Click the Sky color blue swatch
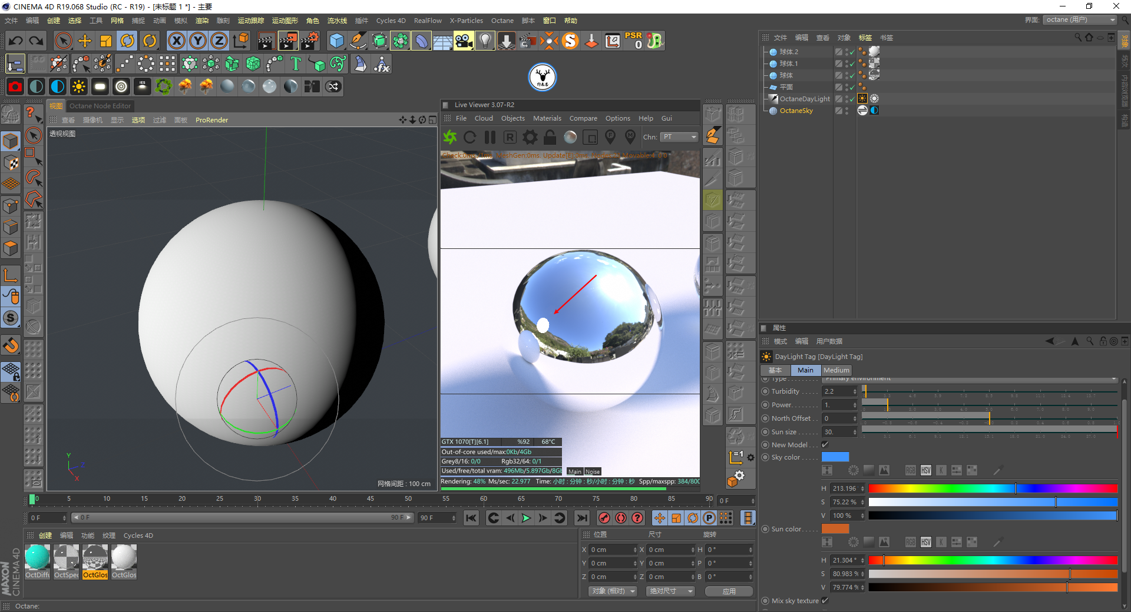The image size is (1131, 612). click(x=835, y=457)
